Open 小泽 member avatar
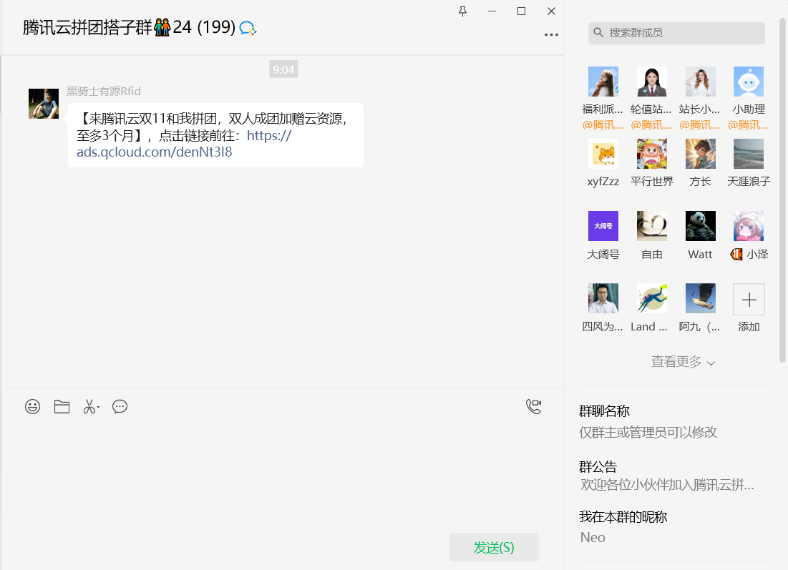This screenshot has height=570, width=788. tap(749, 226)
